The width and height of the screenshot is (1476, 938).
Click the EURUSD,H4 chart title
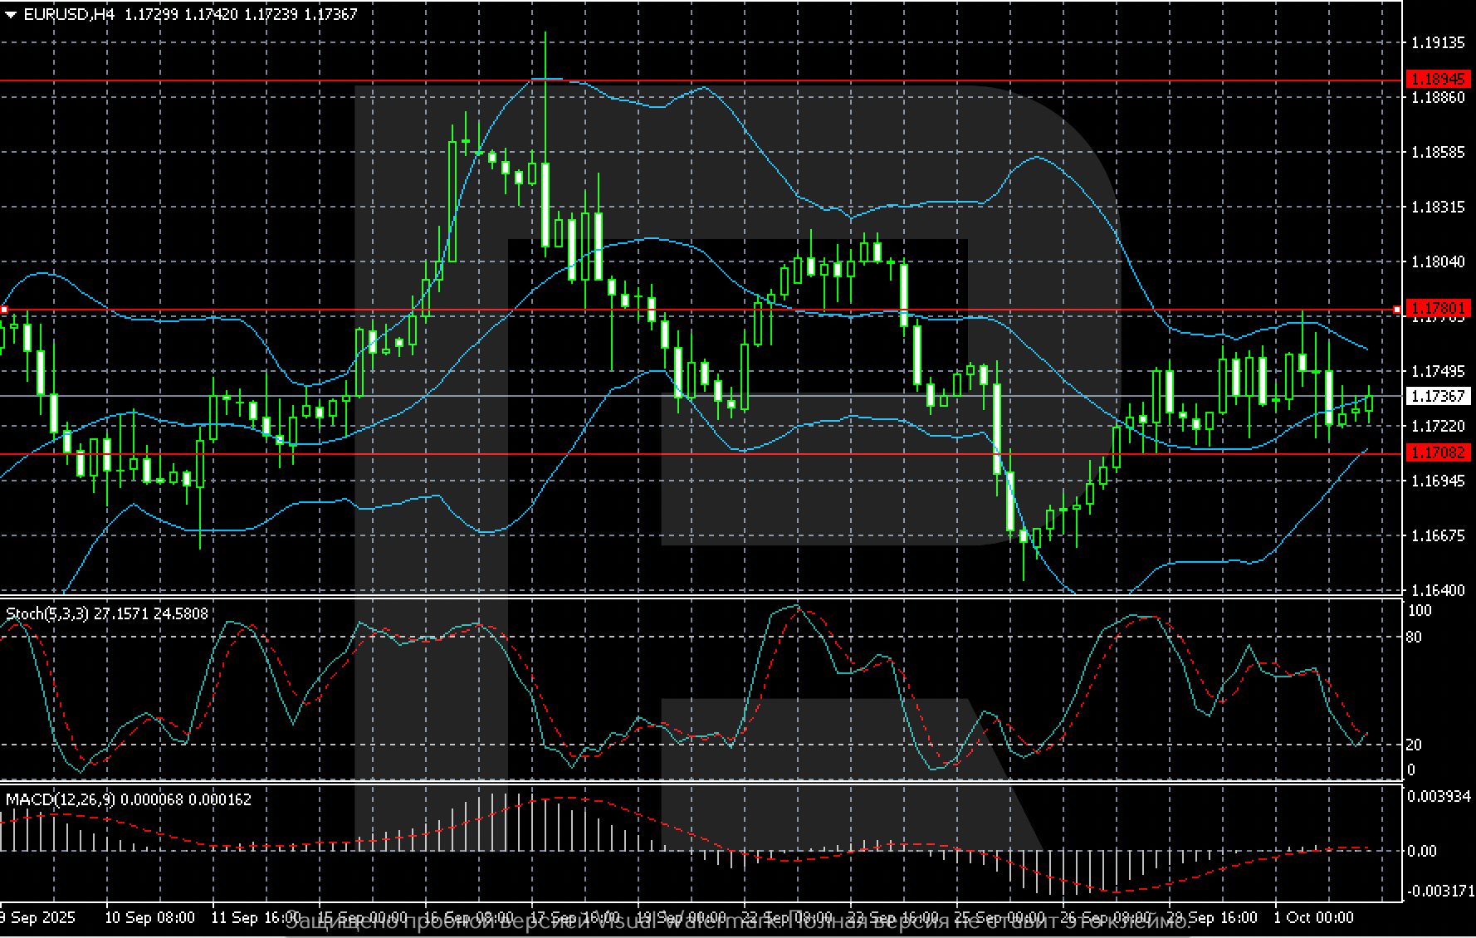click(x=69, y=14)
